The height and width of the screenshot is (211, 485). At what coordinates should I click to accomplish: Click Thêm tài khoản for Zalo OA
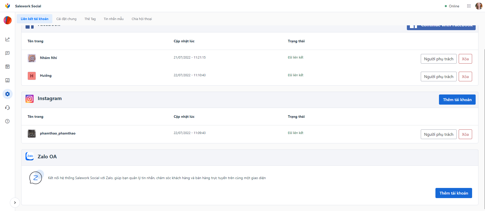(x=454, y=193)
